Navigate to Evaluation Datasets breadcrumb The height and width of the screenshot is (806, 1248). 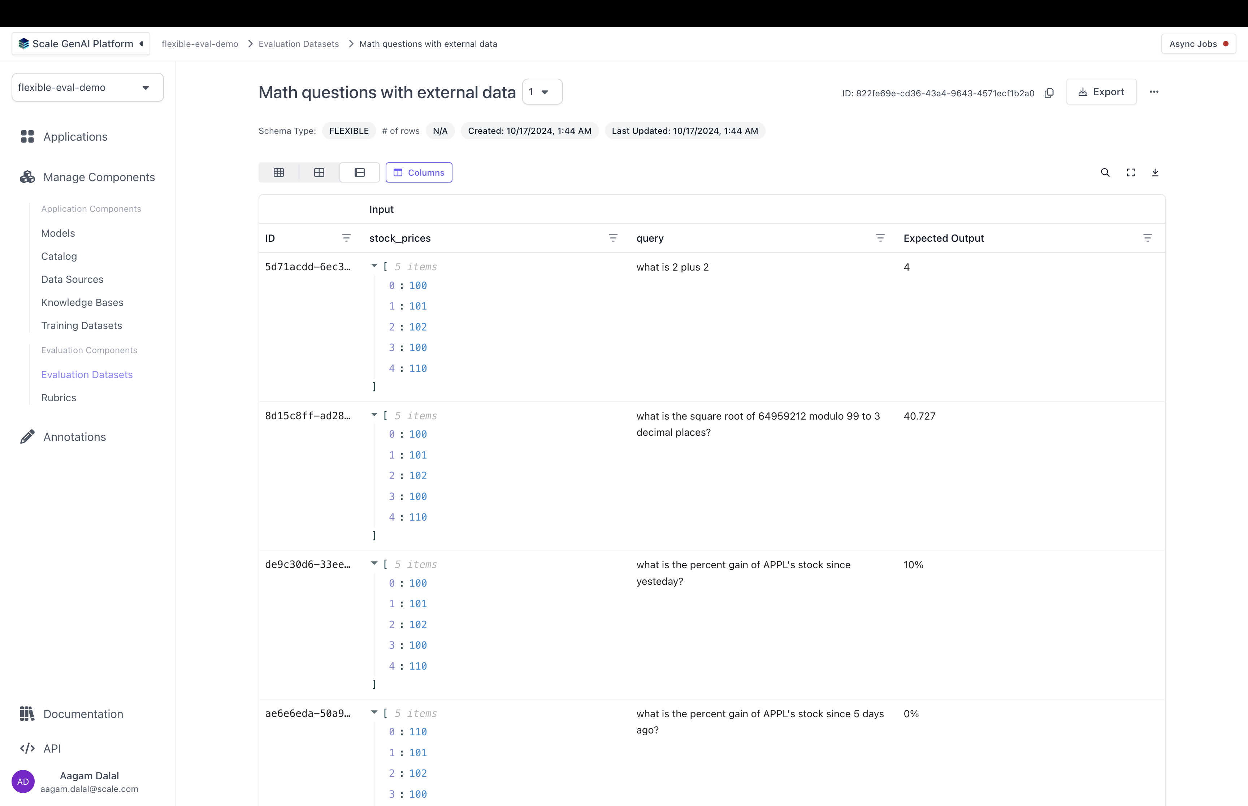point(299,44)
